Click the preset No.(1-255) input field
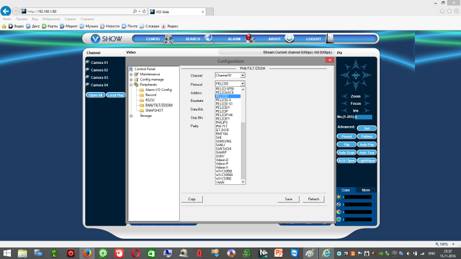 pyautogui.click(x=364, y=117)
